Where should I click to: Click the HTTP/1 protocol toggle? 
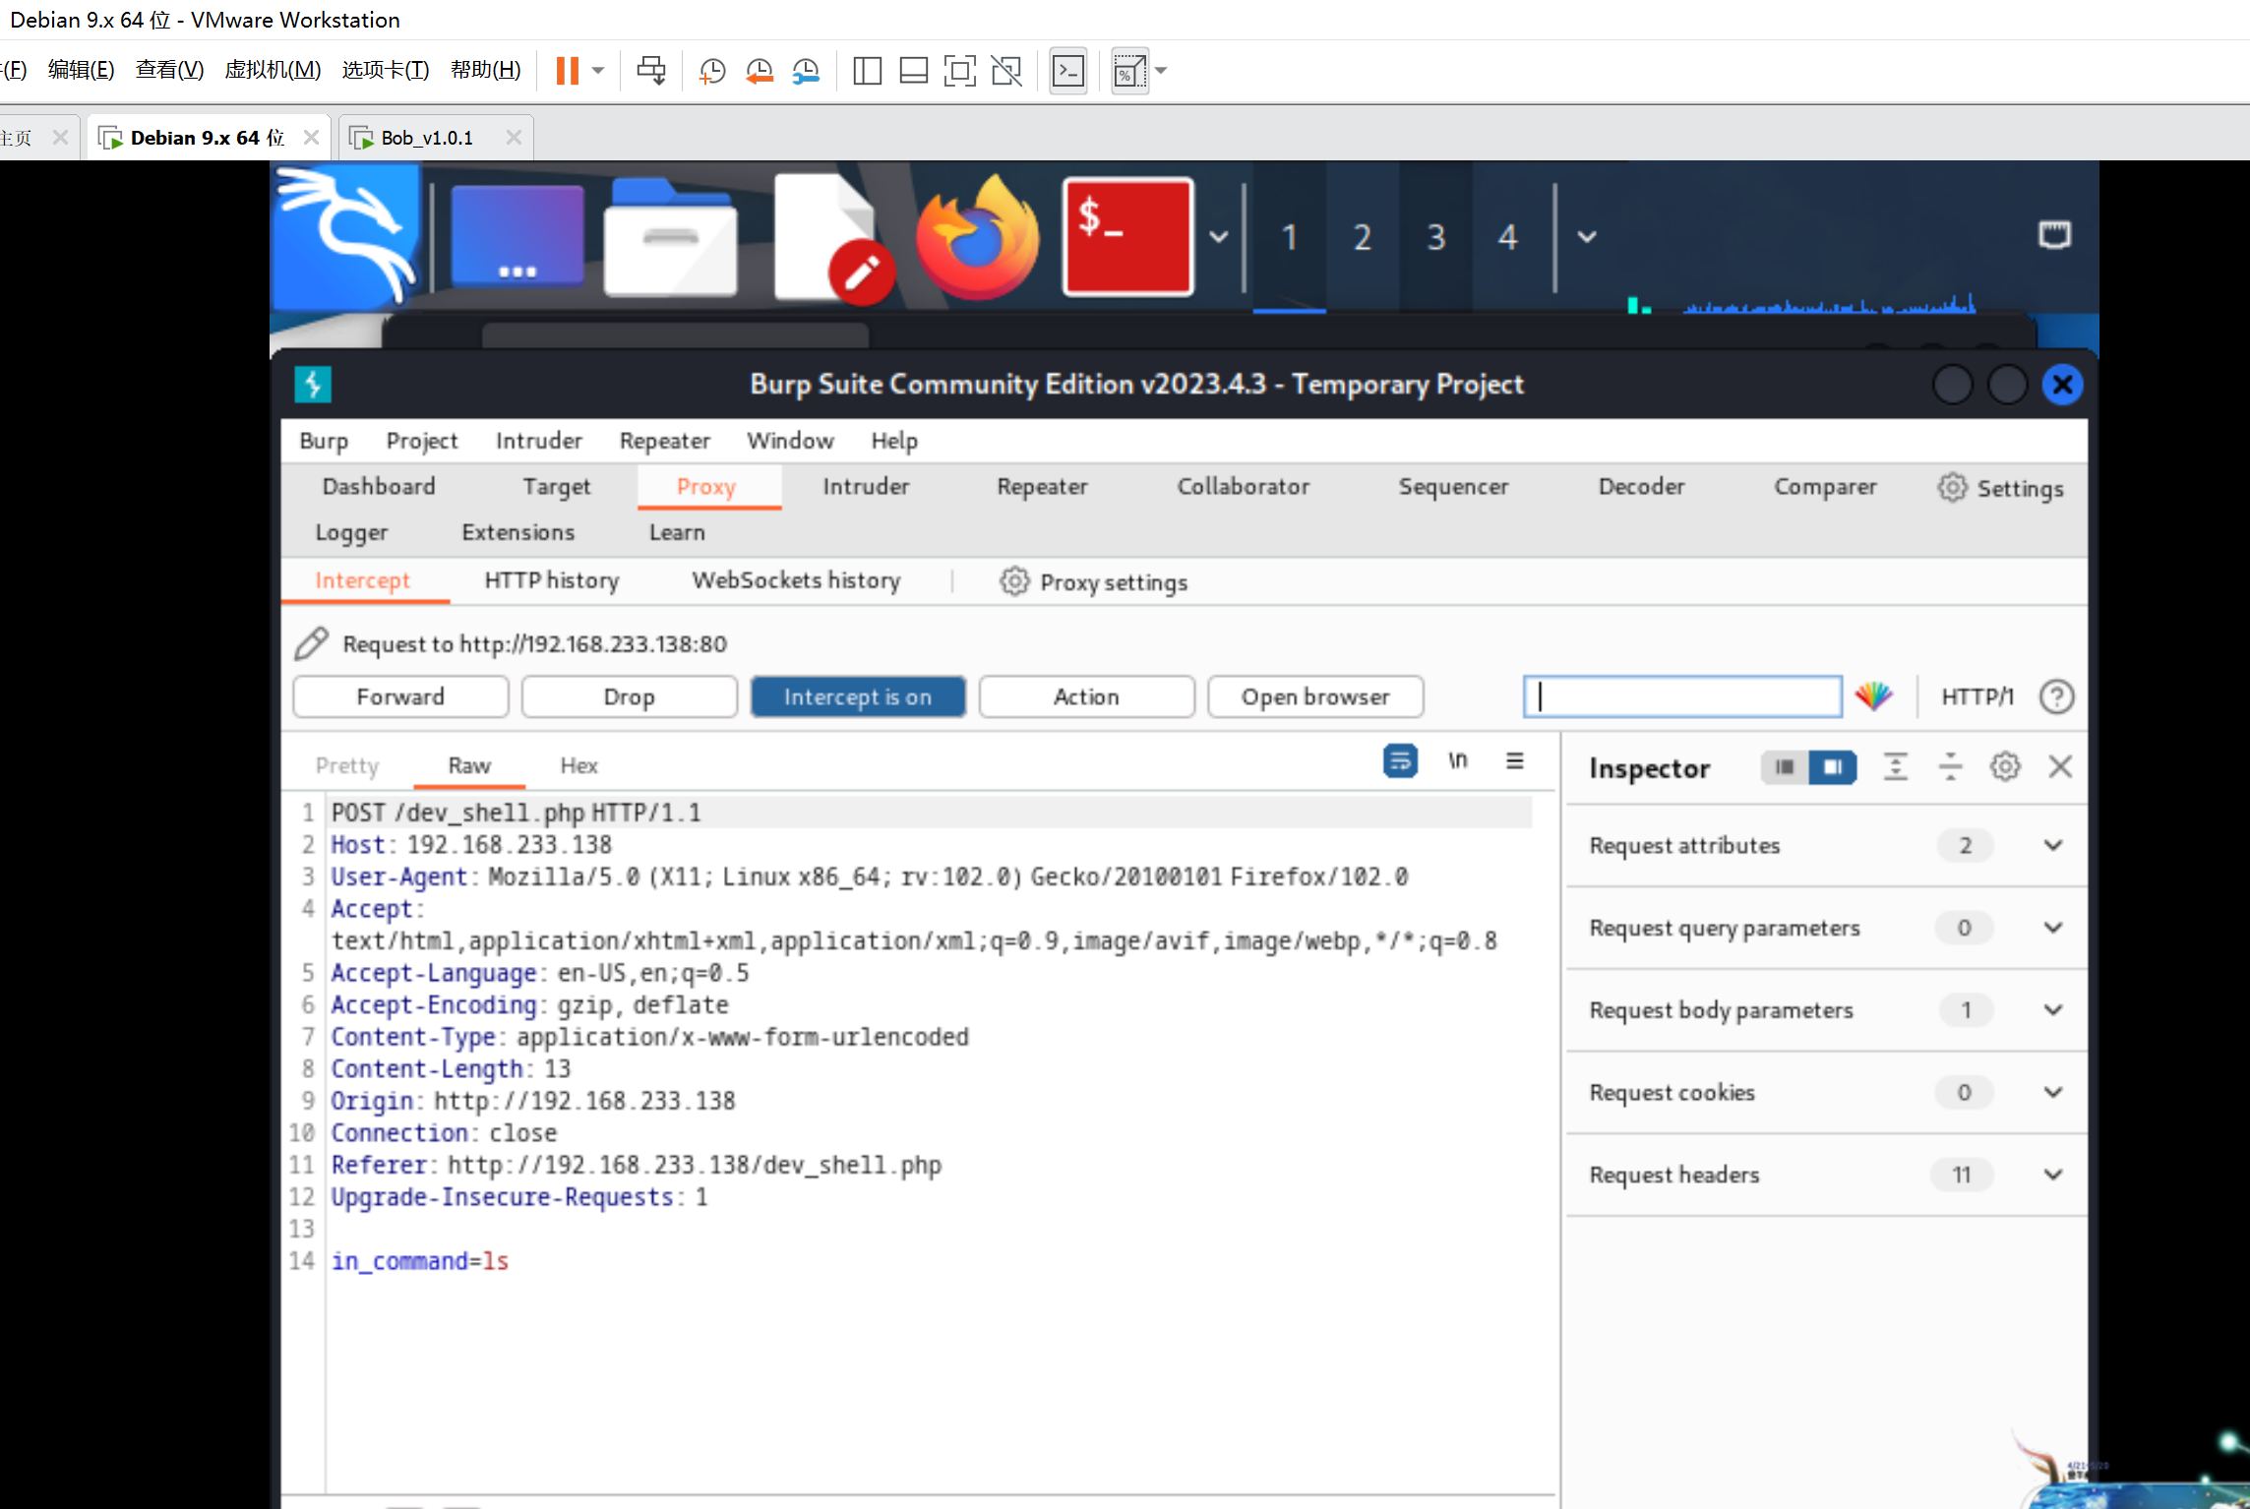(x=1976, y=696)
